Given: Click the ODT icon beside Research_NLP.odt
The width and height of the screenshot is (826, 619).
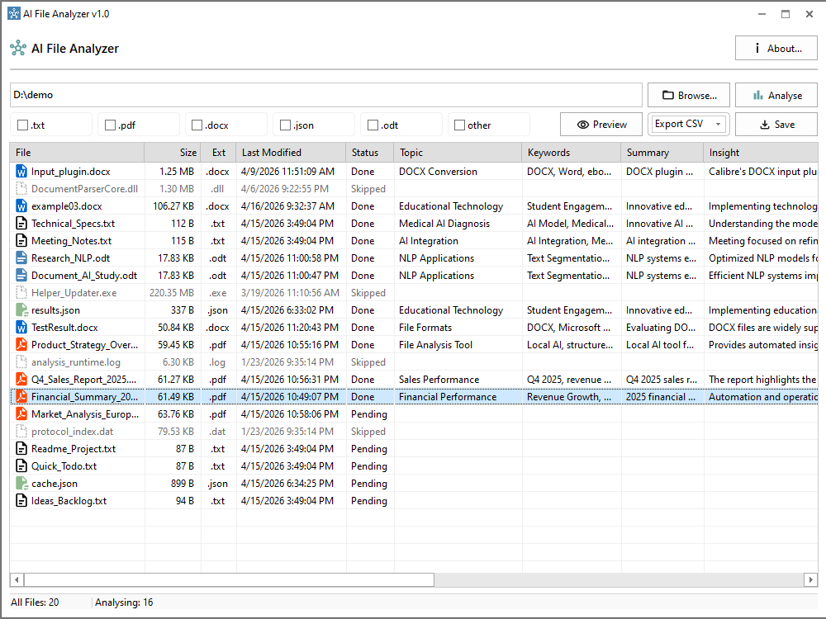Looking at the screenshot, I should [21, 258].
